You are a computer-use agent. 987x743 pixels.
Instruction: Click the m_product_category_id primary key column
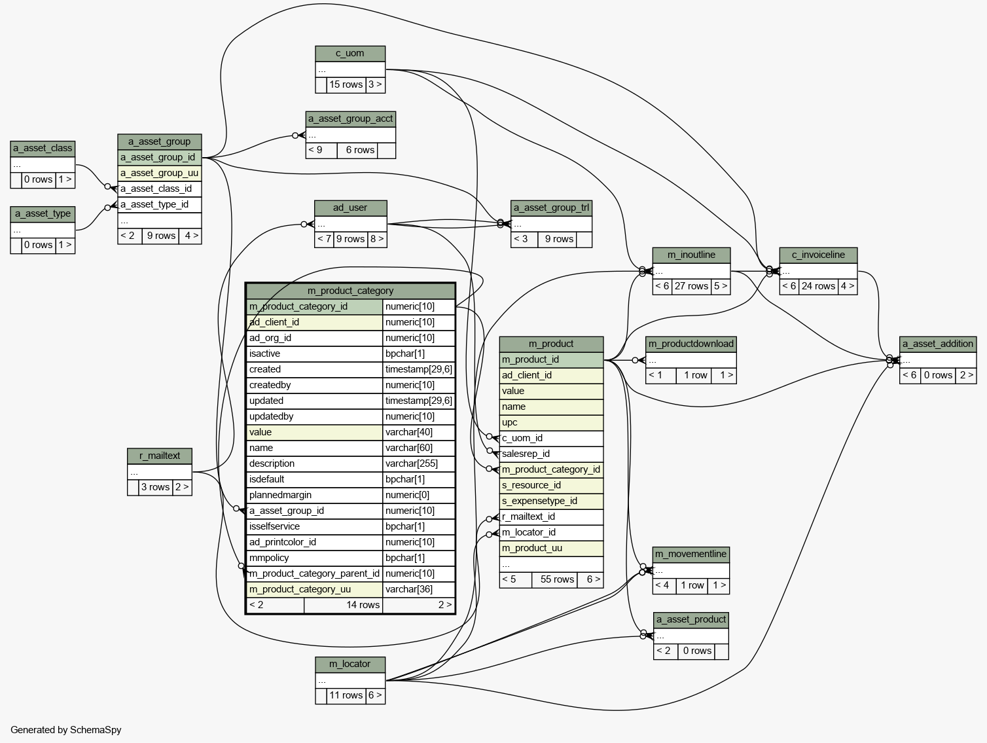314,307
